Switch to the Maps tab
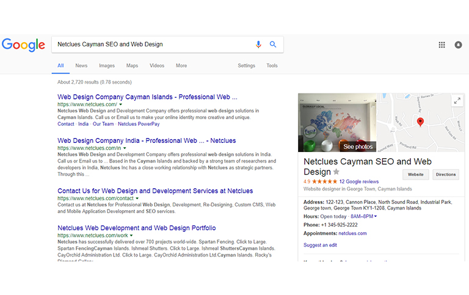Viewport: 469px width, 295px height. [132, 66]
